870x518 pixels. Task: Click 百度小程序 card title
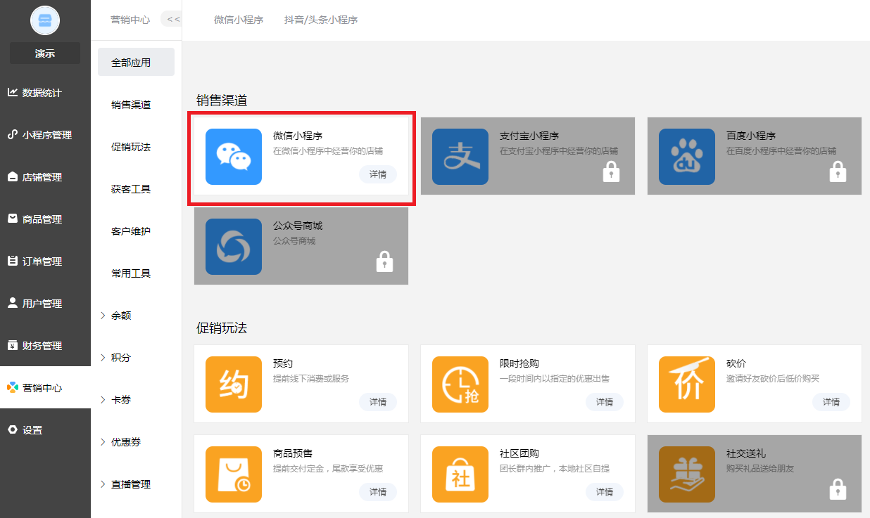[x=751, y=136]
